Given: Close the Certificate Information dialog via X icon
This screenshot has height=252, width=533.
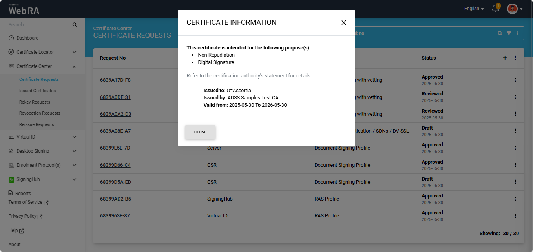Looking at the screenshot, I should coord(343,23).
